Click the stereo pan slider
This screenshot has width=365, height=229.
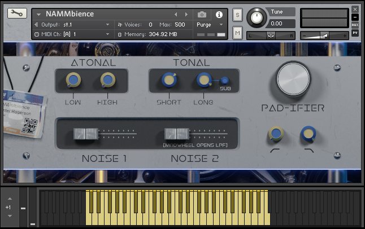coord(271,36)
